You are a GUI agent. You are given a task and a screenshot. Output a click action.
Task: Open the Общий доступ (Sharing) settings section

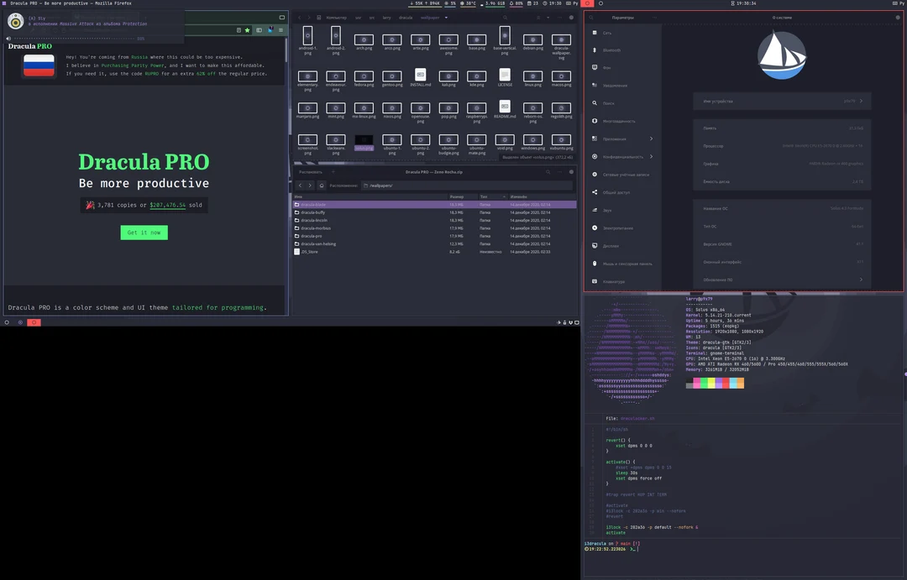(616, 193)
